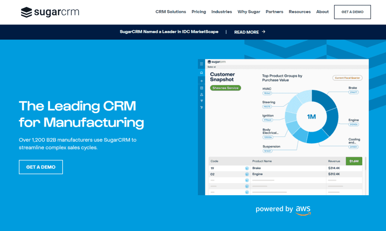Click the plus icon in dashboard sidebar

[x=201, y=81]
